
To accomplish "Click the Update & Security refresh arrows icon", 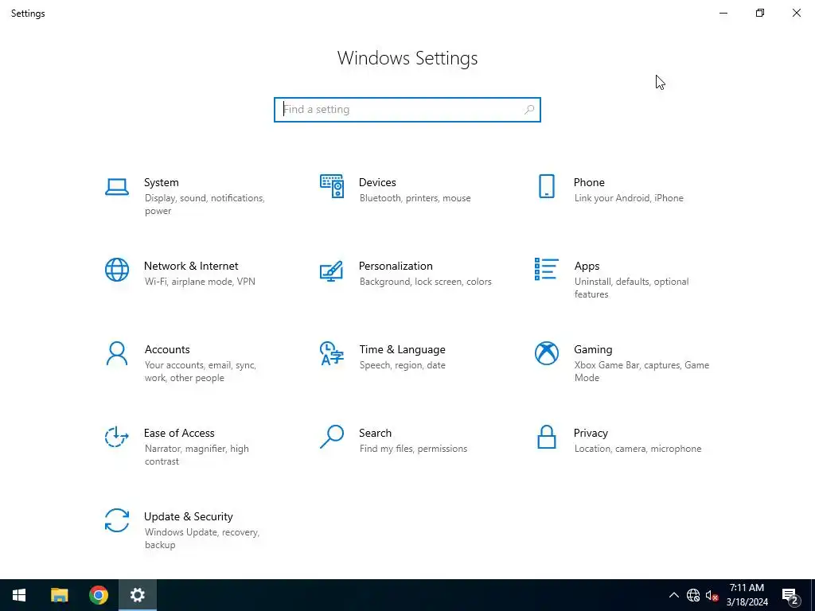I will (117, 520).
